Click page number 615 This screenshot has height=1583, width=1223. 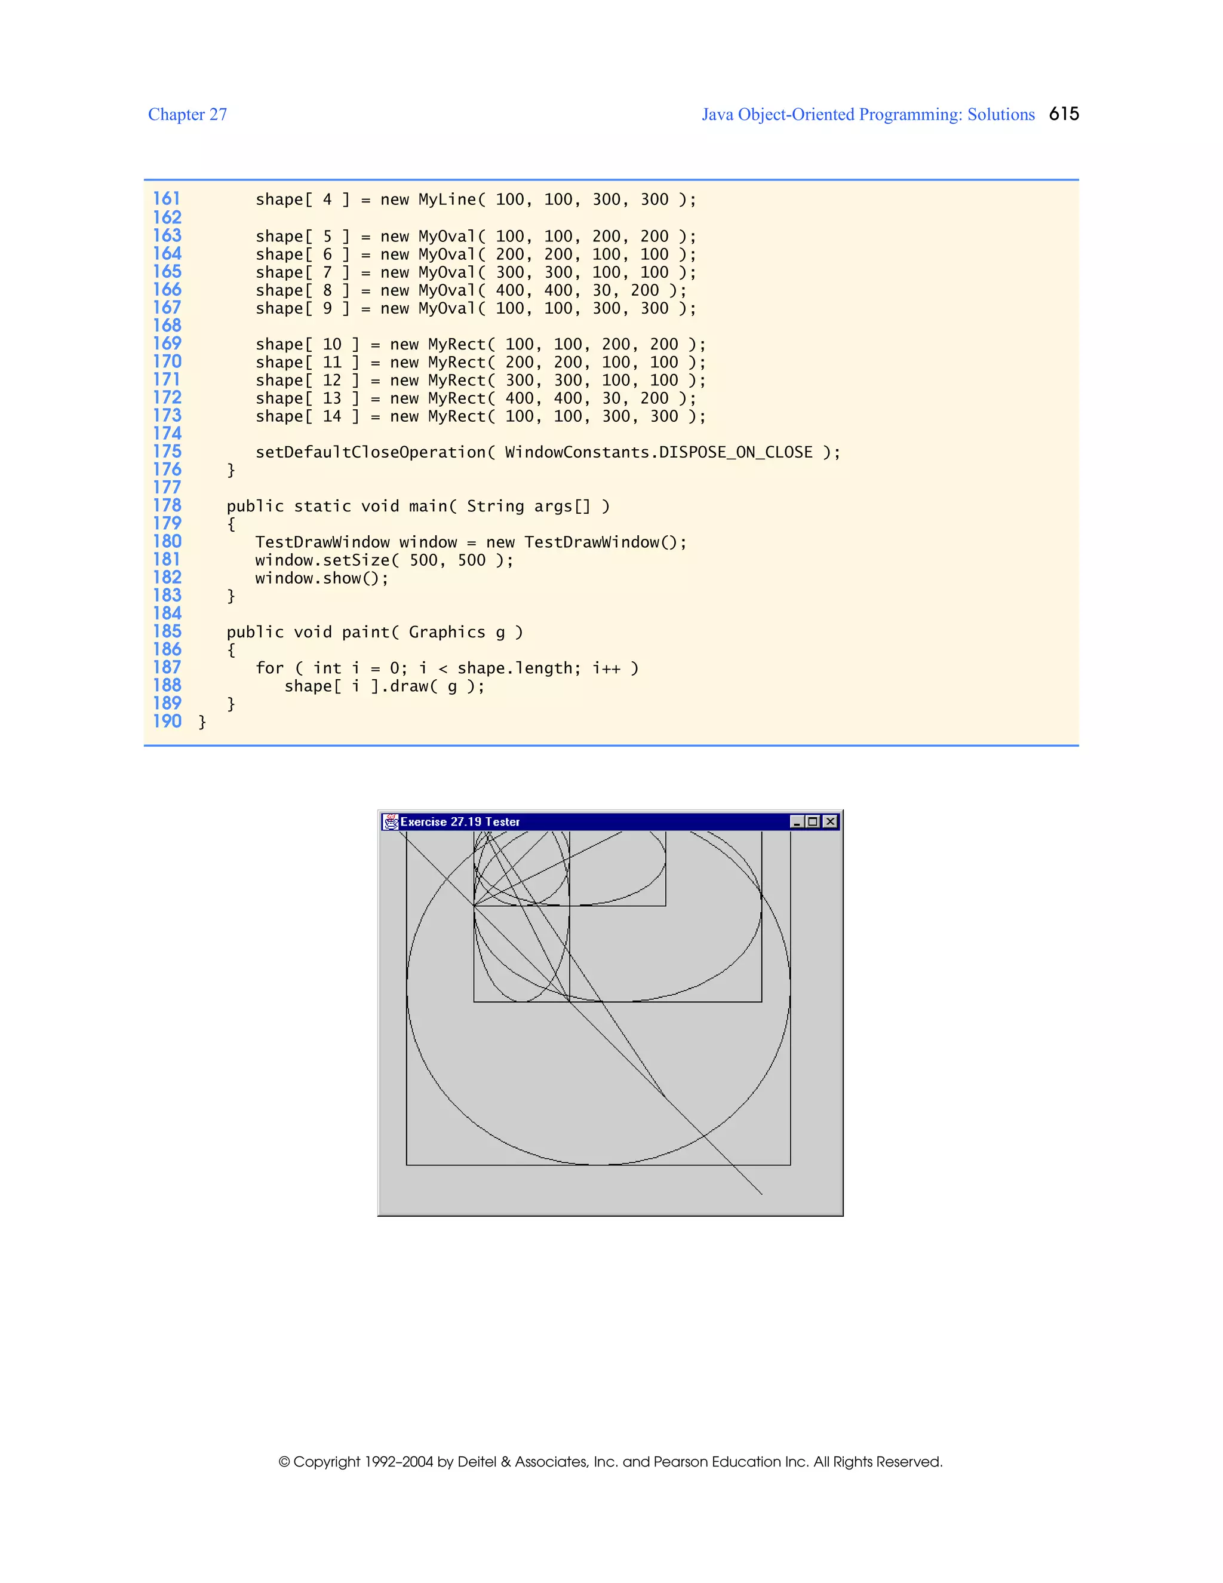coord(1064,113)
